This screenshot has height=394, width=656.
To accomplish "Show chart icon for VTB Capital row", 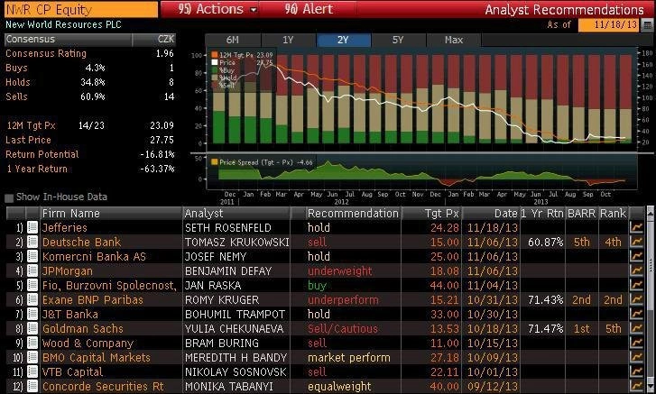I will point(636,371).
